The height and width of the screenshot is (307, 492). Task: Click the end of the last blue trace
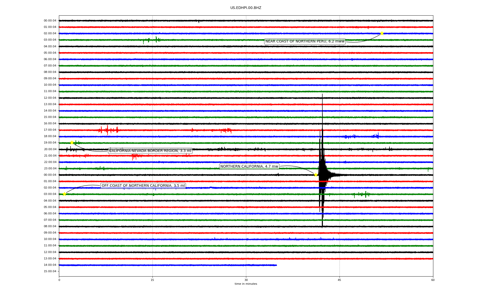pyautogui.click(x=276, y=265)
